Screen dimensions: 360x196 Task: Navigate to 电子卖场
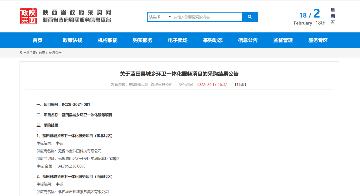click(x=178, y=40)
